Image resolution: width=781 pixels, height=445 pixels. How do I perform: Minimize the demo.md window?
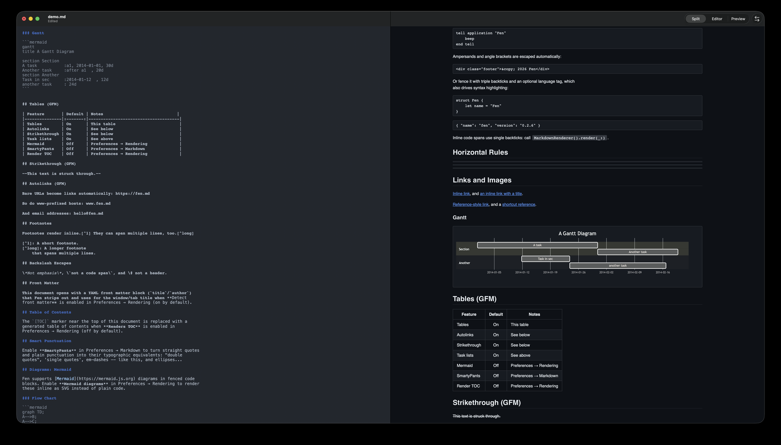31,19
